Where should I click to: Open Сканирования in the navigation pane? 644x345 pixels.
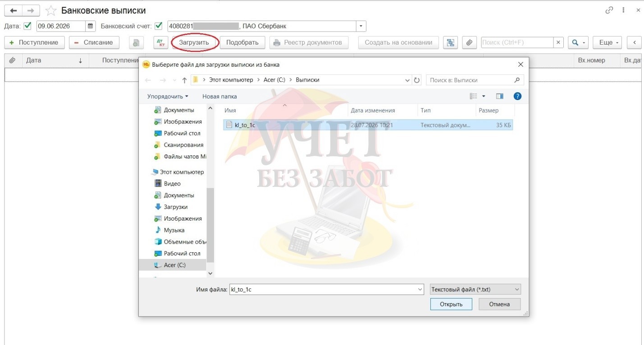coord(183,145)
